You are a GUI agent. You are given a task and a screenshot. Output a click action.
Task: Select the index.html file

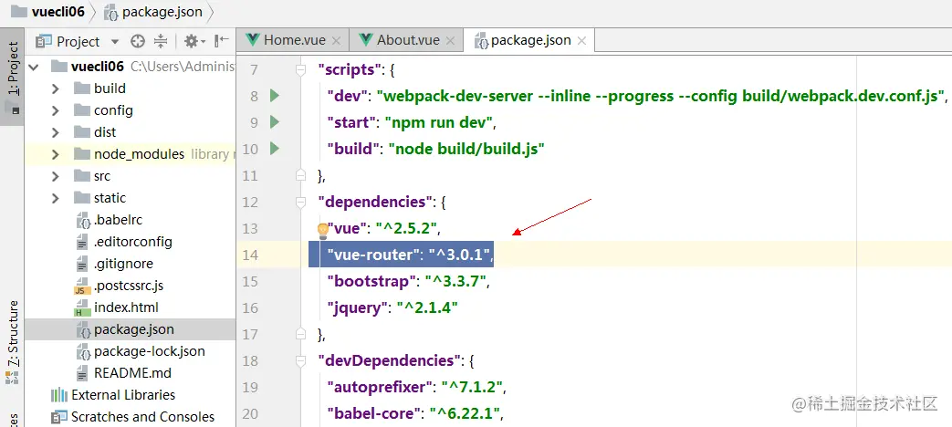(126, 307)
